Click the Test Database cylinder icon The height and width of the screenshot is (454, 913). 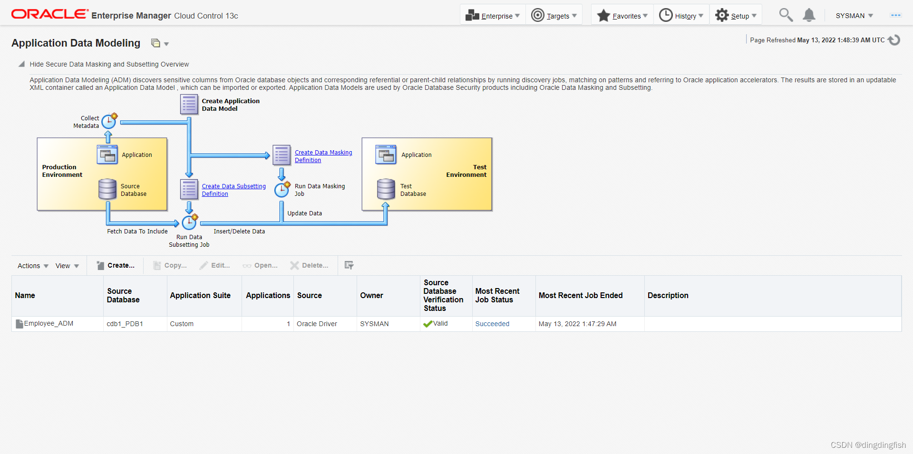(386, 189)
